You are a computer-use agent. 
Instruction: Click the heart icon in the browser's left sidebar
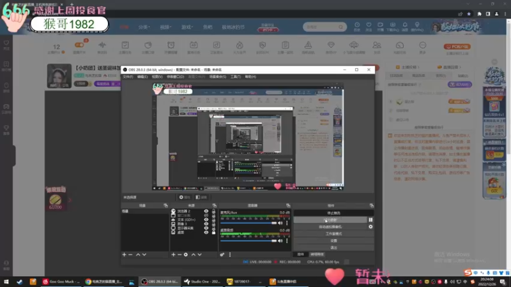6,43
